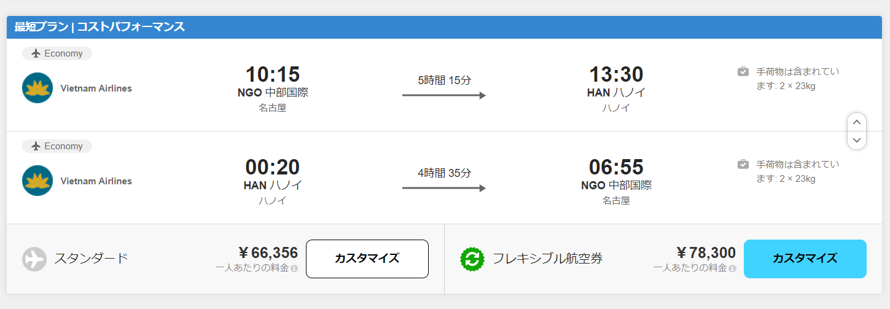Click the white カスタマイズ button for standard fare
Image resolution: width=890 pixels, height=309 pixels.
point(367,259)
